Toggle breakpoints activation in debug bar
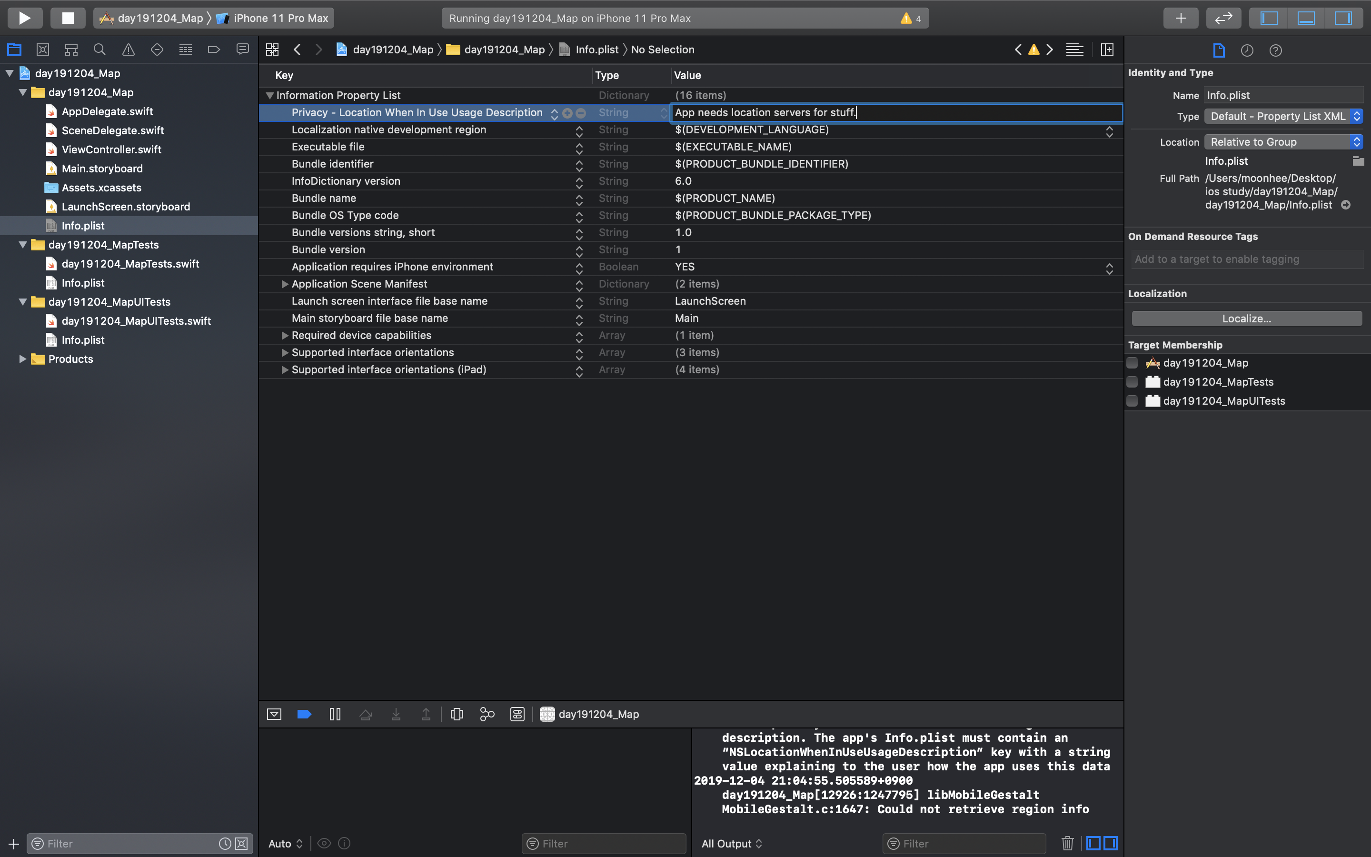 tap(304, 714)
